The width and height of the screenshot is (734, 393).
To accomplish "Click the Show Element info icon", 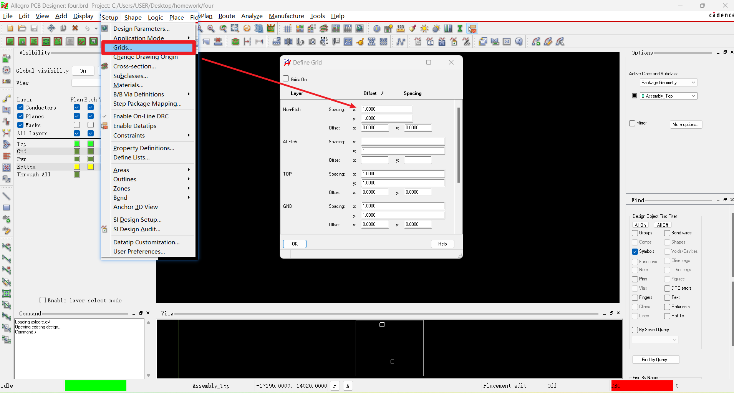I will pos(377,28).
